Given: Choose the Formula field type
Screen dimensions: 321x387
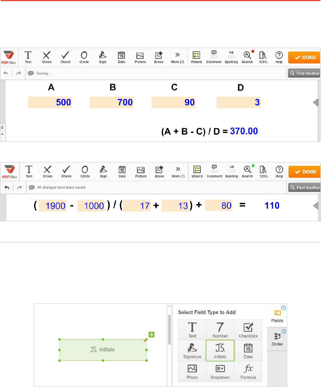Looking at the screenshot, I should click(248, 372).
